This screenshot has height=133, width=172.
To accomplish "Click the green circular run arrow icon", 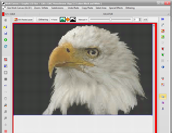I will 6,40.
